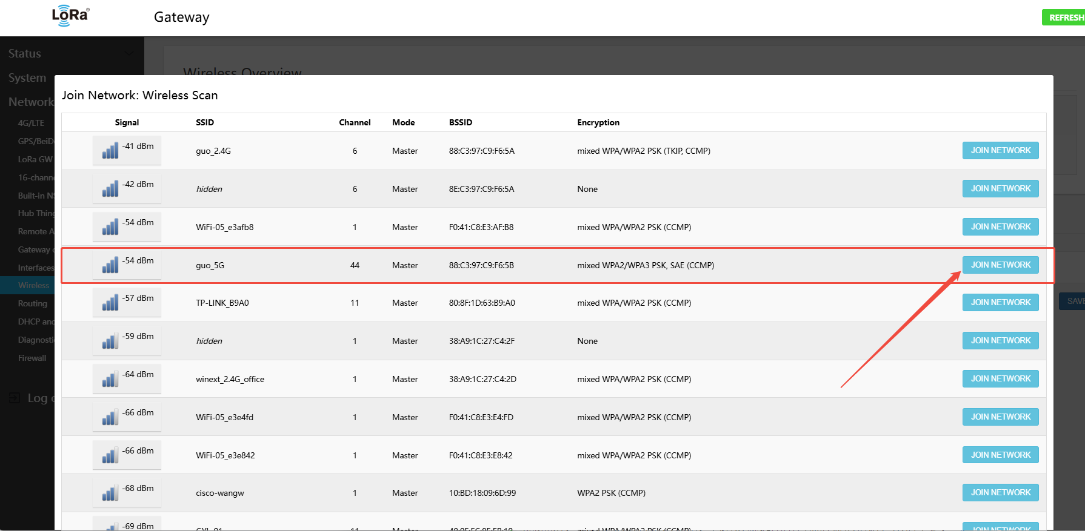This screenshot has width=1085, height=531.
Task: Open the 4G/LTE sidebar item
Action: (x=31, y=123)
